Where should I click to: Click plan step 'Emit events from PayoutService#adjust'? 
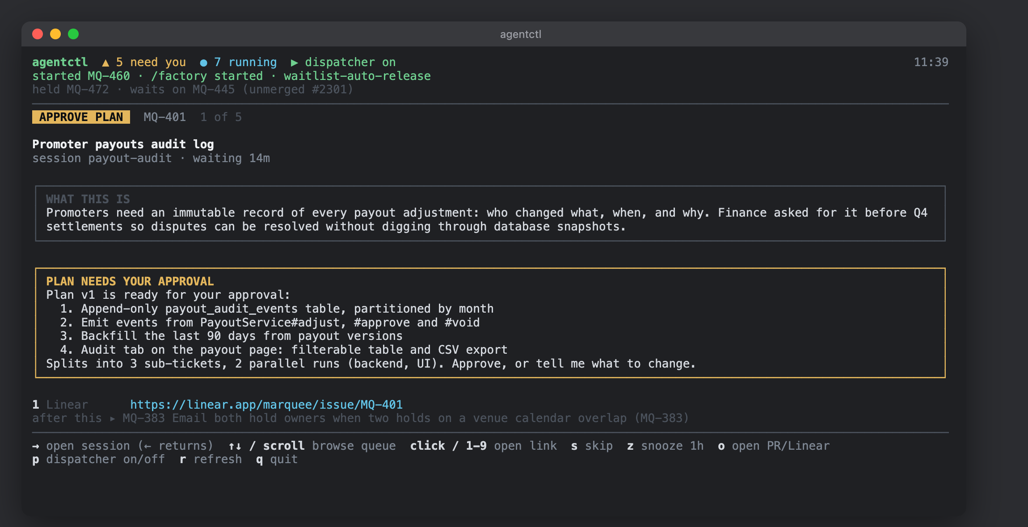[x=270, y=322]
